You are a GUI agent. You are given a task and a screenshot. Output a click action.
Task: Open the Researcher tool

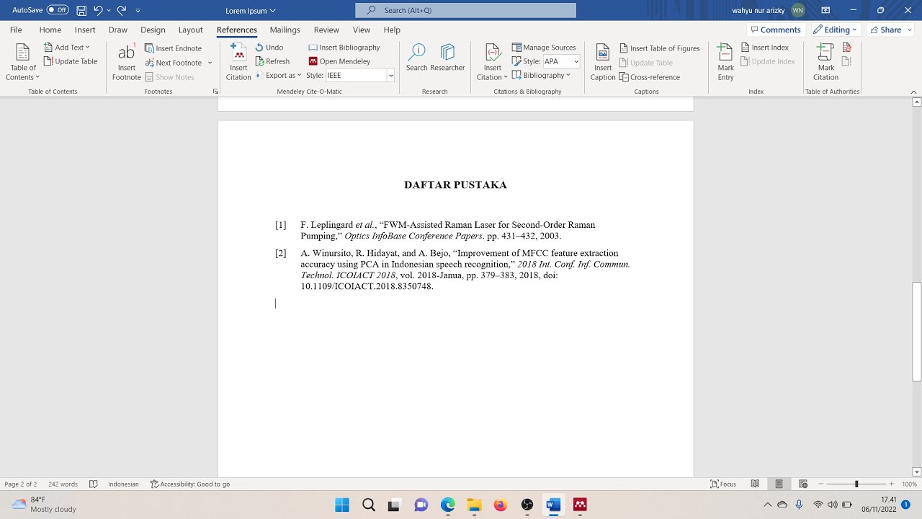[x=447, y=58]
